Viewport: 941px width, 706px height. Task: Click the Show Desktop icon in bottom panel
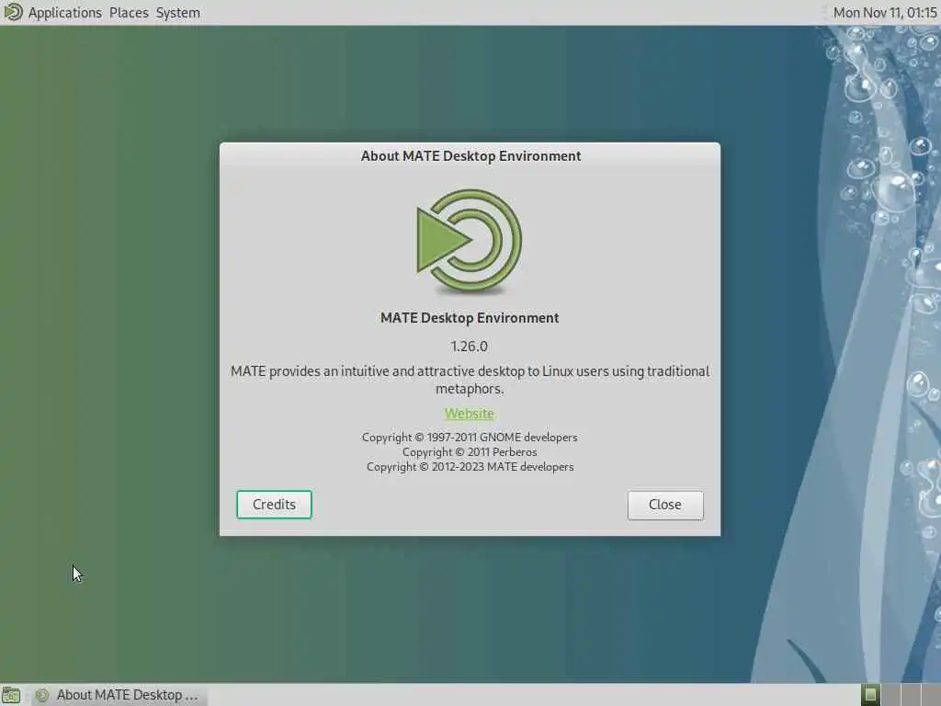coord(11,695)
